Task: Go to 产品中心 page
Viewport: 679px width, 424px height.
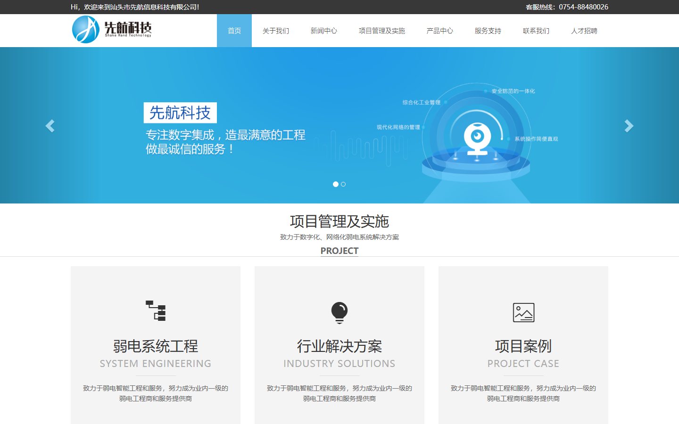Action: 440,31
